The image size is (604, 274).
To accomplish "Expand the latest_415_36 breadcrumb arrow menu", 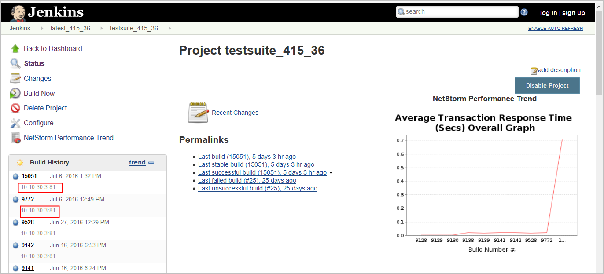I will (x=102, y=29).
